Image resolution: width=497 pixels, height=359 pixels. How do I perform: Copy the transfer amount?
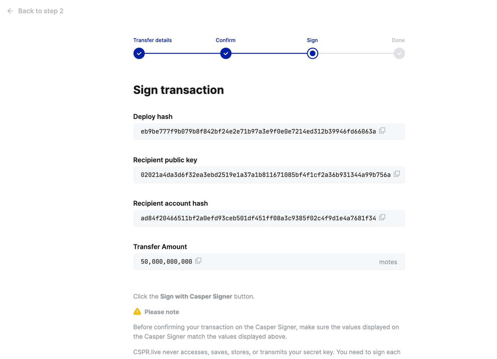pyautogui.click(x=198, y=261)
